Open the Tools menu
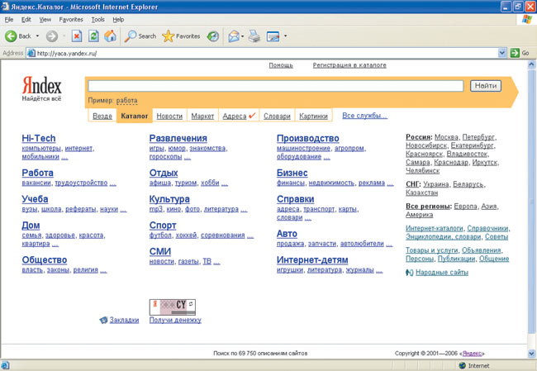Screen dimensions: 537x371 click(98, 20)
